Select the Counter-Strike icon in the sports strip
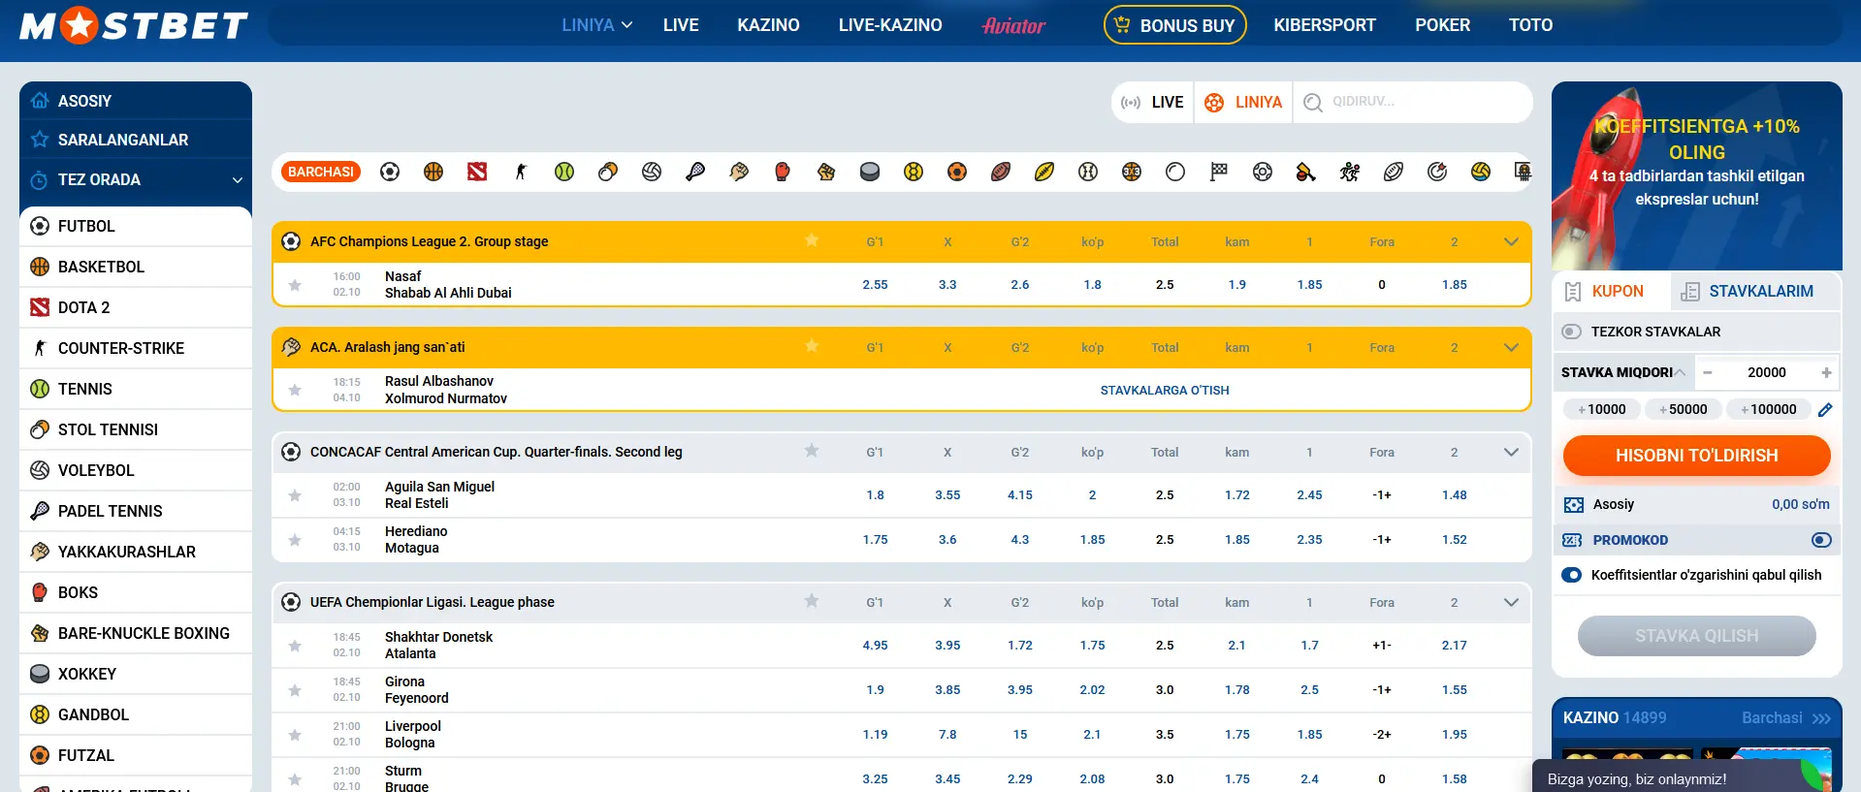The image size is (1861, 792). [521, 172]
